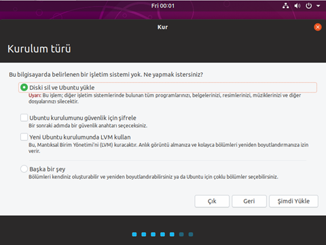Click the 'Uyarı:' warning text
Image resolution: width=326 pixels, height=245 pixels.
pos(35,95)
